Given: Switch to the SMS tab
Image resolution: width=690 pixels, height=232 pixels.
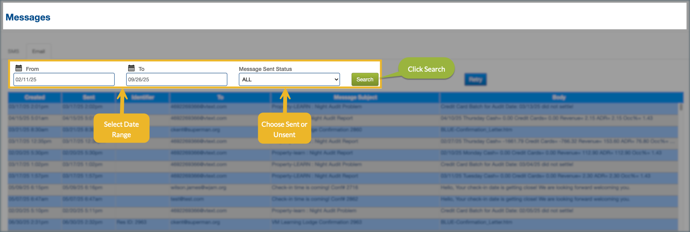Looking at the screenshot, I should coord(14,51).
